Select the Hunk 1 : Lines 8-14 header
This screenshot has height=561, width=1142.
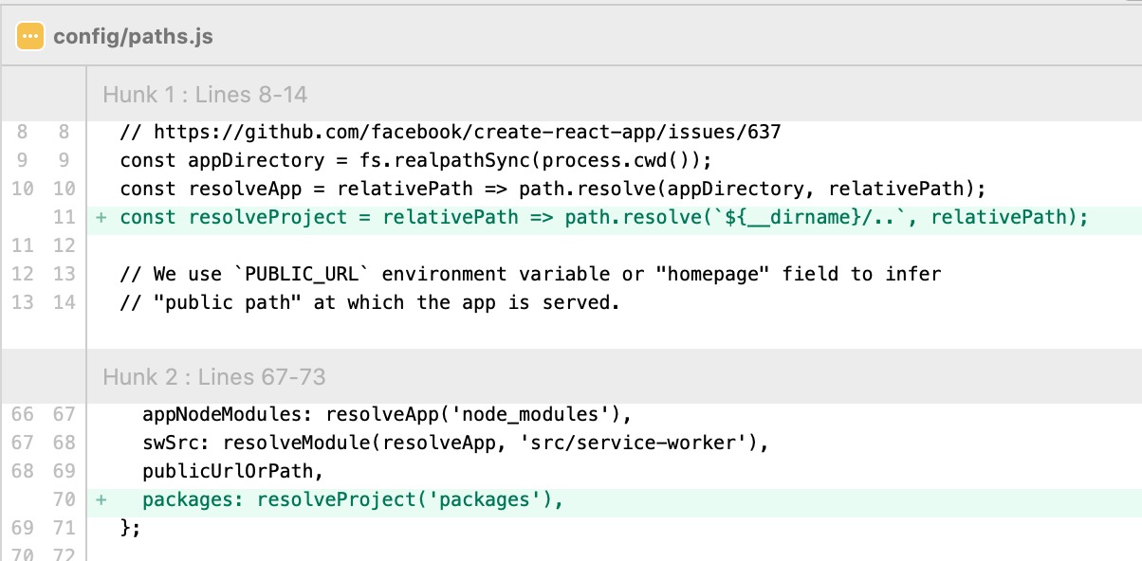tap(614, 95)
